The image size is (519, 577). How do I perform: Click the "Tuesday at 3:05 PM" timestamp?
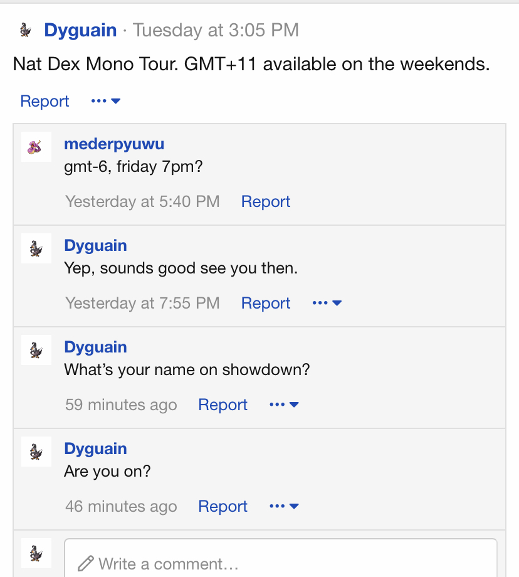click(216, 30)
